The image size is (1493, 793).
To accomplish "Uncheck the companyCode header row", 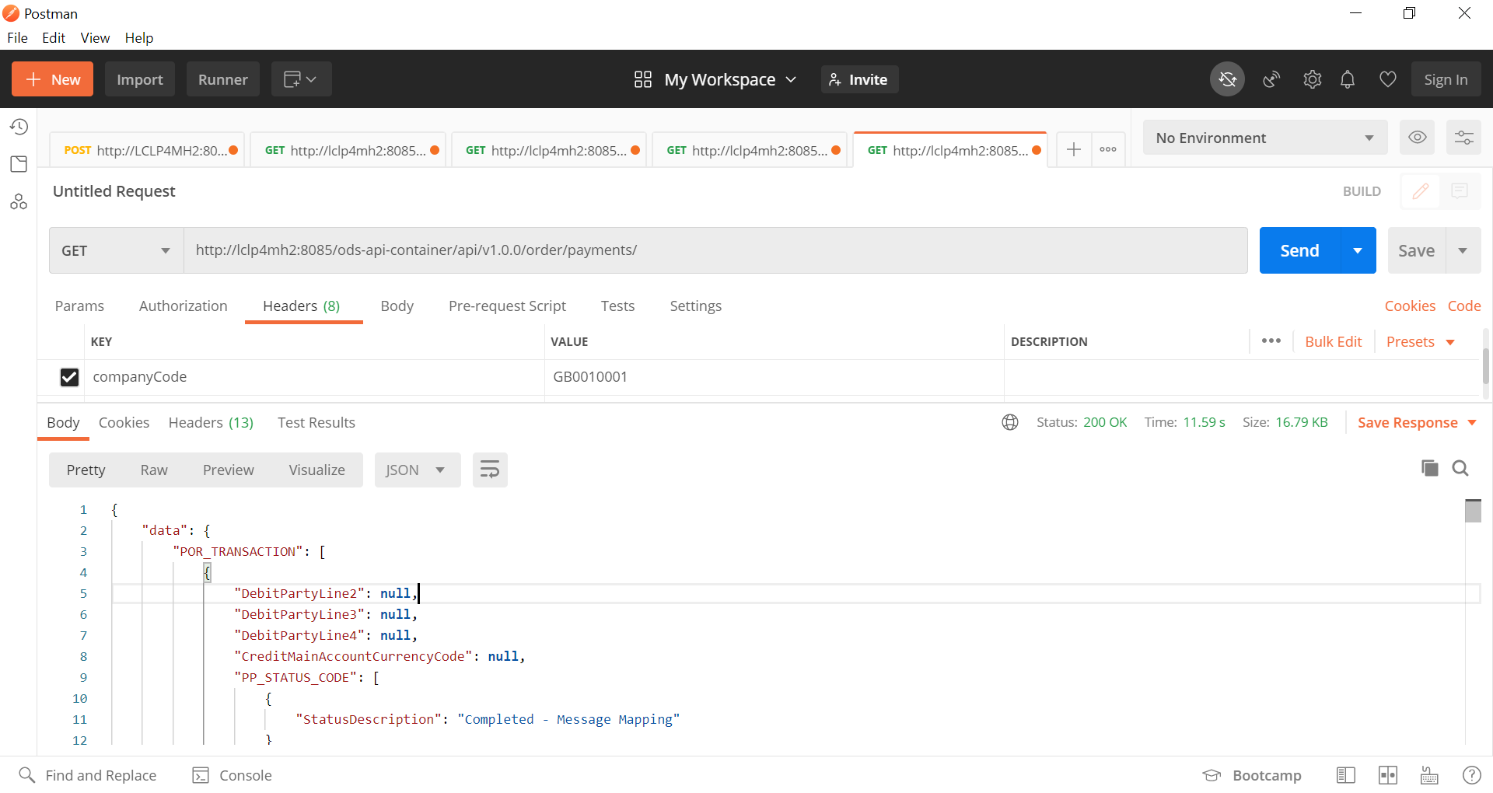I will click(69, 377).
